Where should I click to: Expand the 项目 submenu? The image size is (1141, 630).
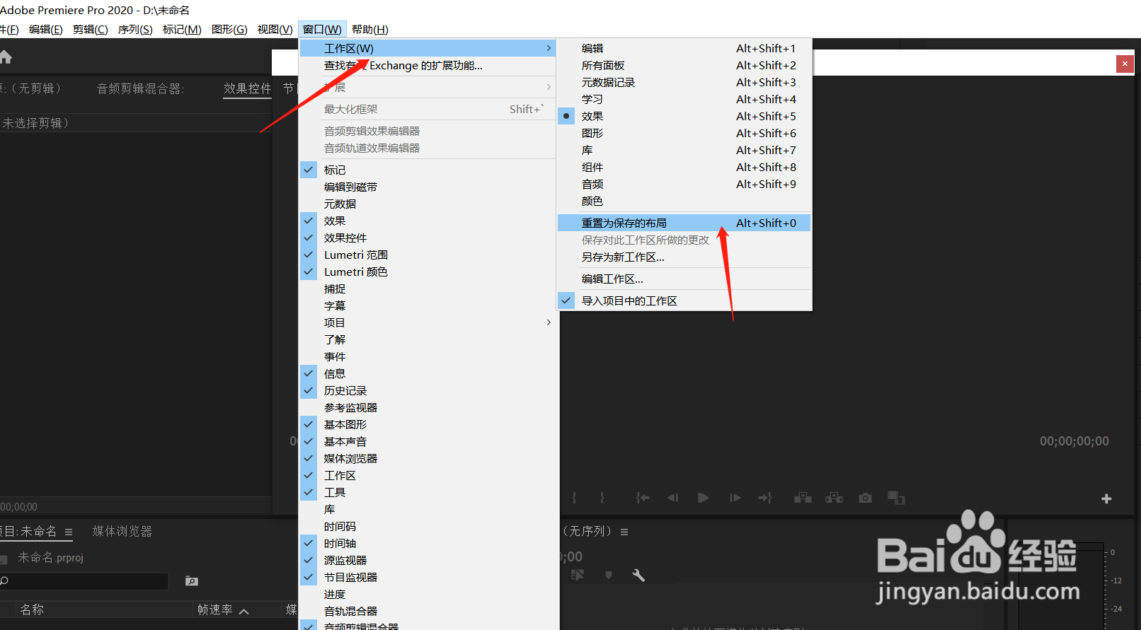(x=428, y=322)
